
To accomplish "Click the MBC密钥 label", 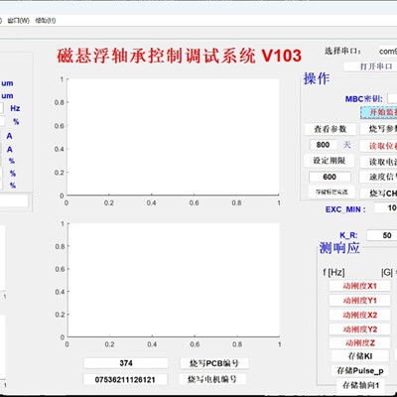I will pos(364,99).
